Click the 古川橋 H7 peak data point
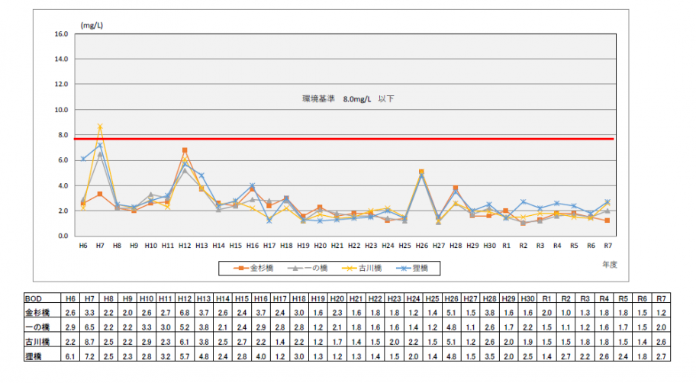 pos(100,127)
